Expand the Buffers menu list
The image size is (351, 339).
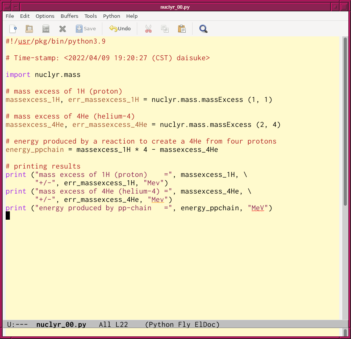point(69,16)
